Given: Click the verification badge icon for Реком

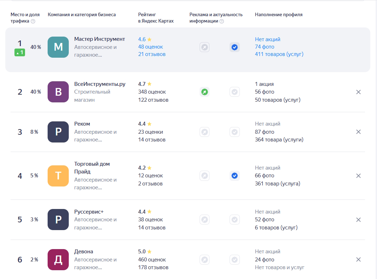Looking at the screenshot, I should [x=235, y=132].
